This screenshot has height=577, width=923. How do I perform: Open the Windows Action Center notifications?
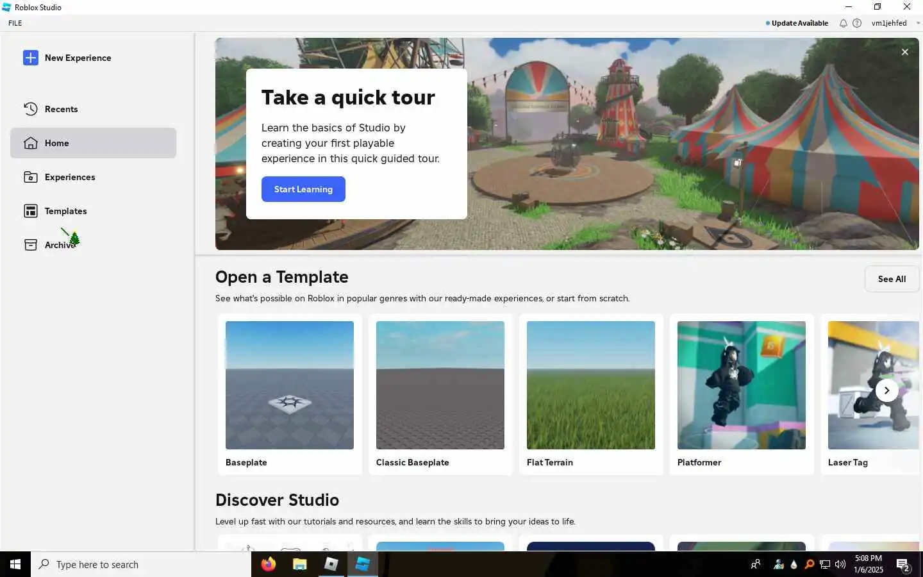click(x=904, y=565)
